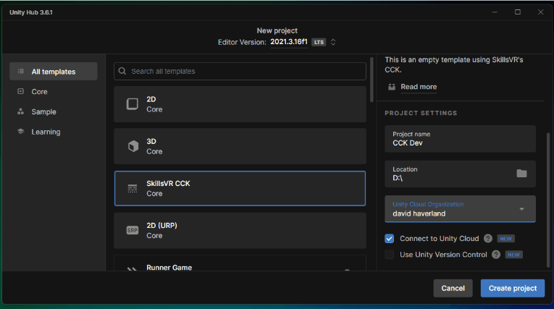
Task: Select the 3D Core template
Action: (240, 146)
